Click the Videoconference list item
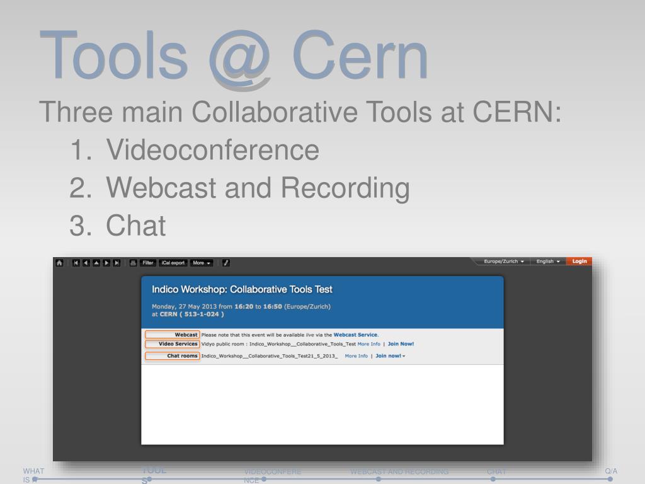 click(x=212, y=150)
